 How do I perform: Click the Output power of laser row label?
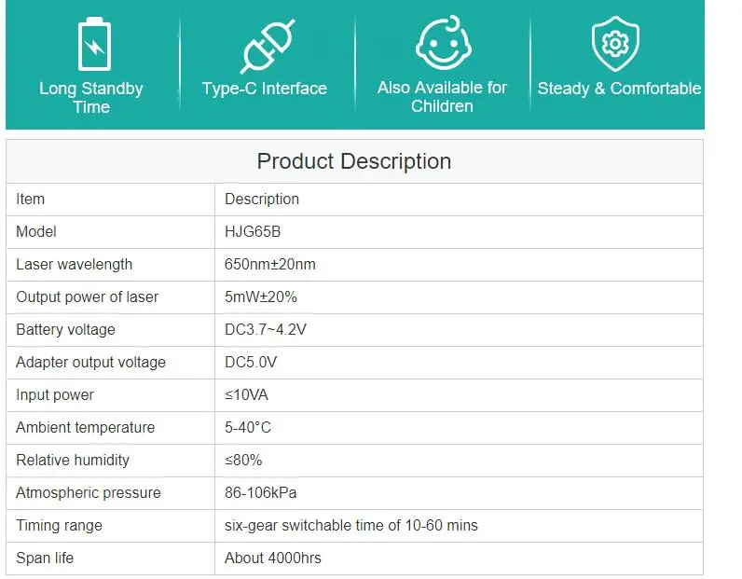88,296
